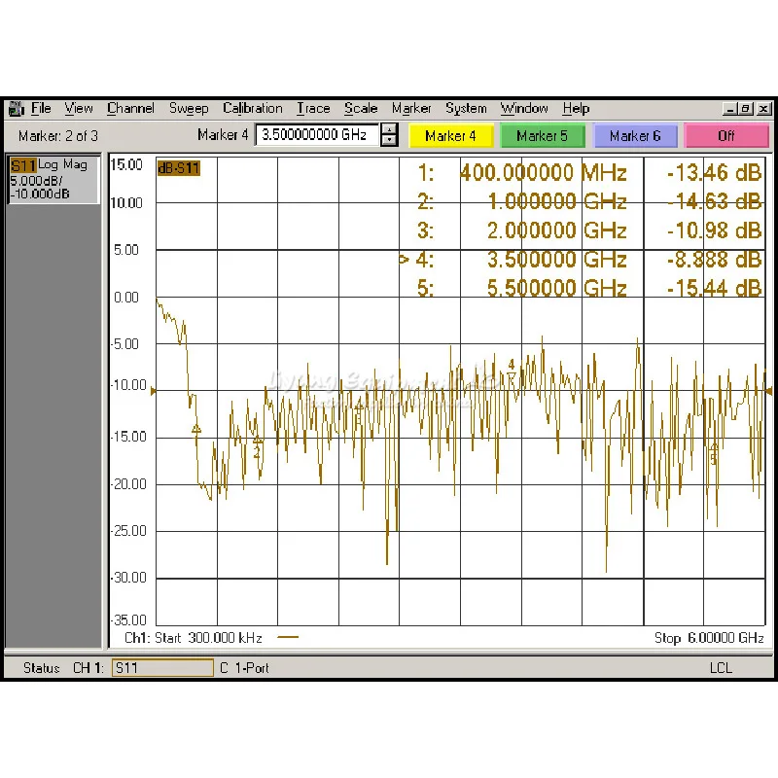This screenshot has height=778, width=778.
Task: Click the left reference level arrow at -10 dB
Action: (153, 391)
